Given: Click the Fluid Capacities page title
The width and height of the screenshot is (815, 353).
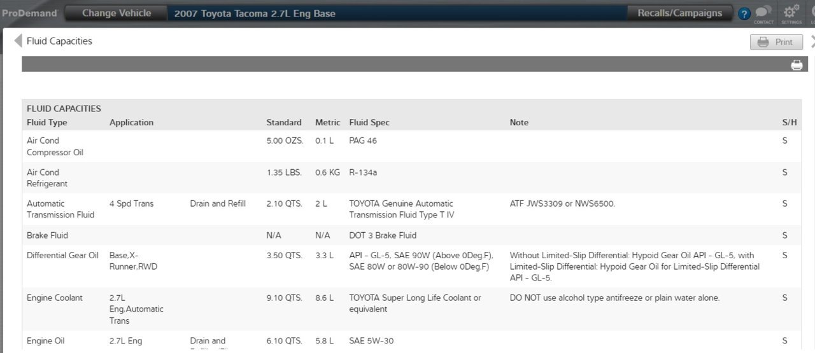Looking at the screenshot, I should coord(59,41).
